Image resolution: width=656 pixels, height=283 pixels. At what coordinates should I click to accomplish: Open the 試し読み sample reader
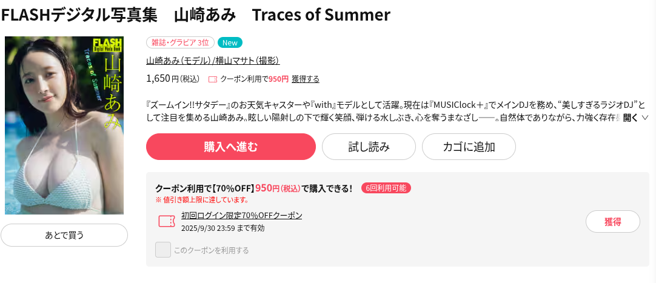[369, 147]
